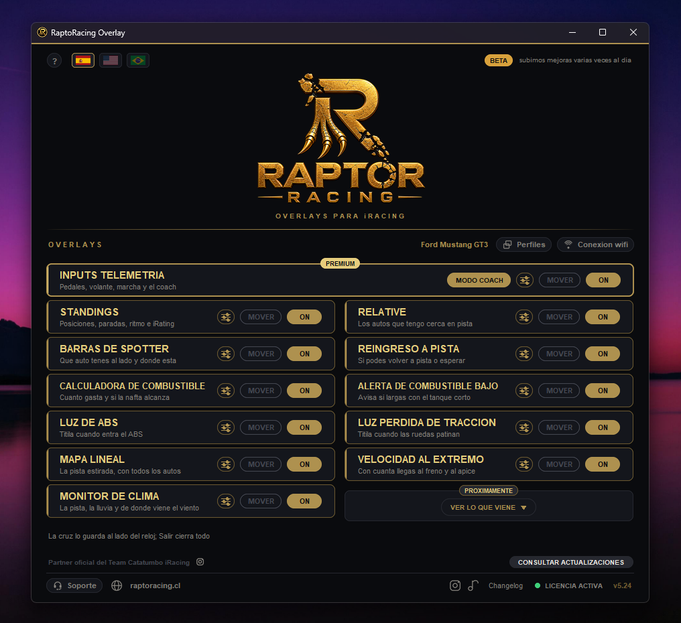The width and height of the screenshot is (681, 623).
Task: Open settings sliders for Luz de ABS
Action: 226,427
